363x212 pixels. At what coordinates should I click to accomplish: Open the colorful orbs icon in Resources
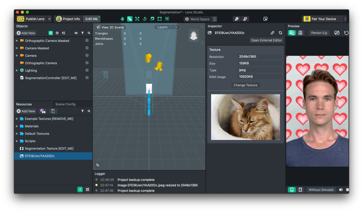[x=43, y=111]
